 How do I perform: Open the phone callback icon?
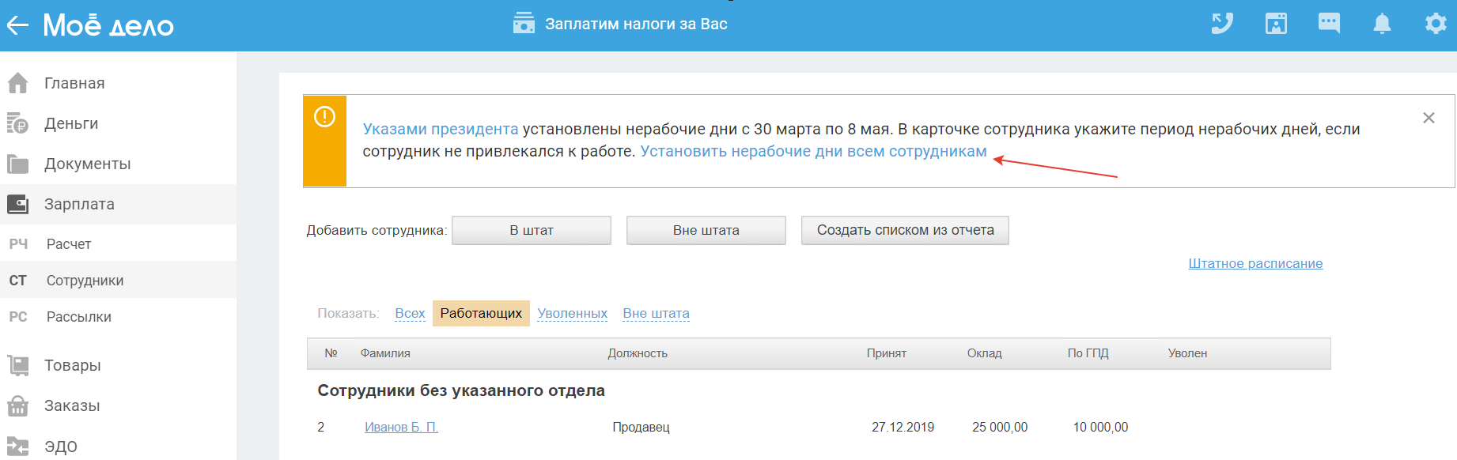(x=1222, y=24)
